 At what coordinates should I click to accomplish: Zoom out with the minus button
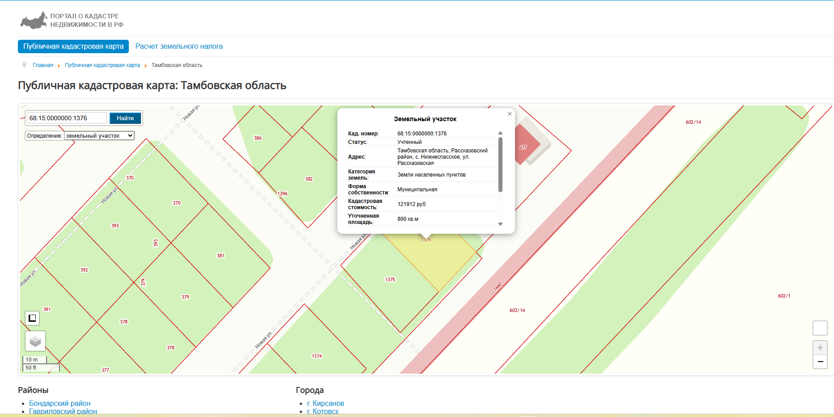(820, 362)
